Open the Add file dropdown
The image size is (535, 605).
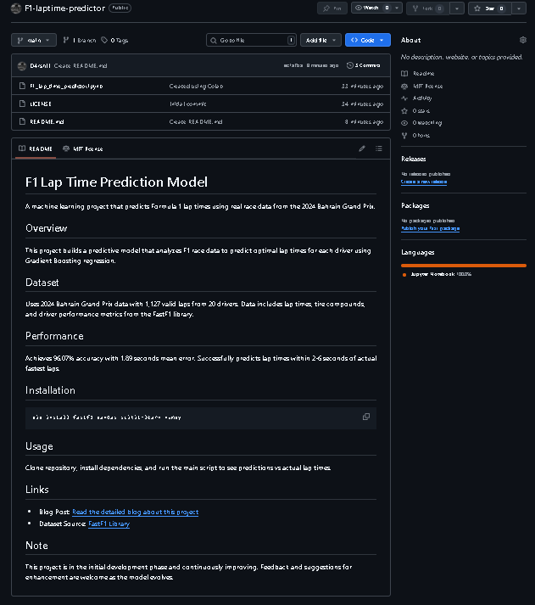(320, 40)
